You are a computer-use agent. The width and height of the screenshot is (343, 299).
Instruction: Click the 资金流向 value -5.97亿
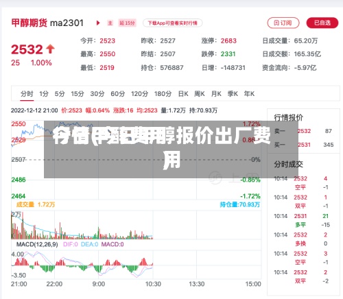(x=305, y=68)
